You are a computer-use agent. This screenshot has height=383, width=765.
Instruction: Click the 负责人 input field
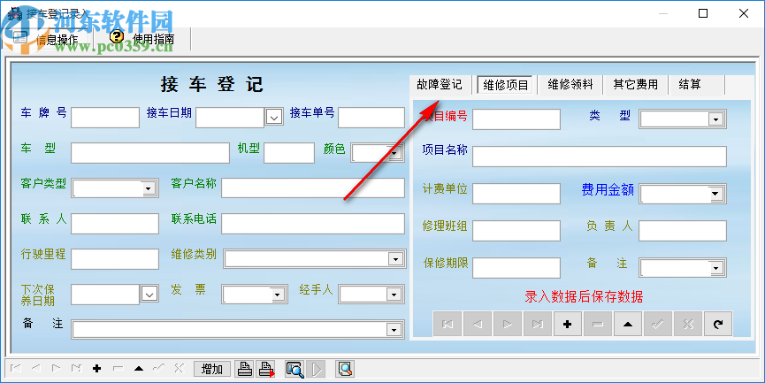tap(683, 231)
